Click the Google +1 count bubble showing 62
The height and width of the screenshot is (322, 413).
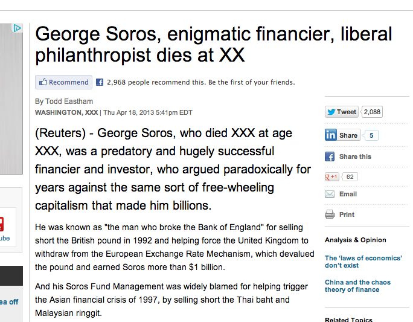coord(350,176)
